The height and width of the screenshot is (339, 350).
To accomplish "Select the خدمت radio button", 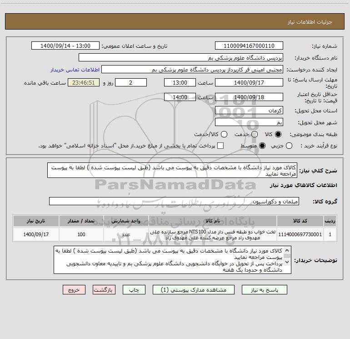I will click(255, 134).
